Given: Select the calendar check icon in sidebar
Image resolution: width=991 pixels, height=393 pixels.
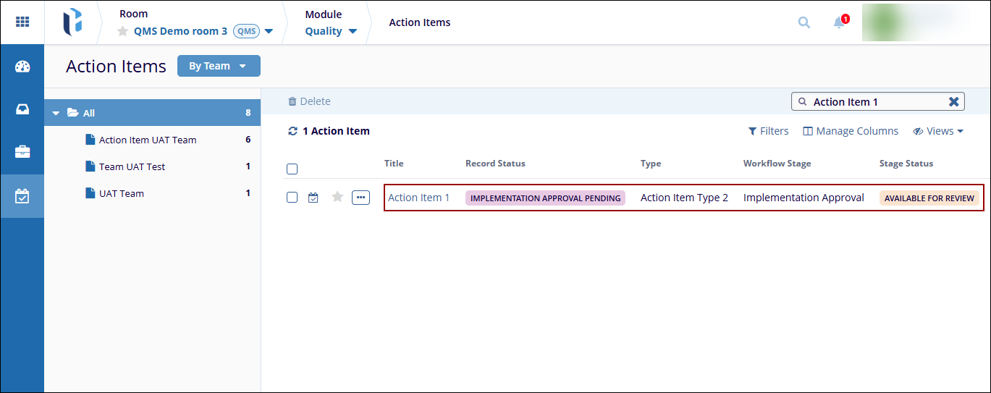Looking at the screenshot, I should click(x=22, y=195).
